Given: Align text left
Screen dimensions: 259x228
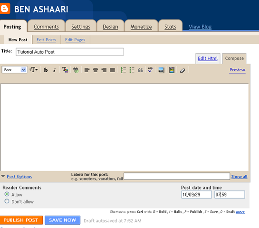Looking at the screenshot, I should 87,70.
